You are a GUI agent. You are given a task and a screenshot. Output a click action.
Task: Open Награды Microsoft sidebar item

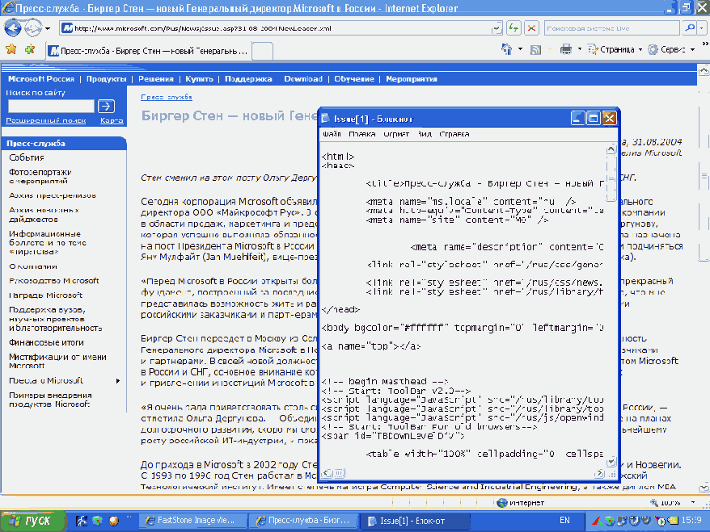46,295
